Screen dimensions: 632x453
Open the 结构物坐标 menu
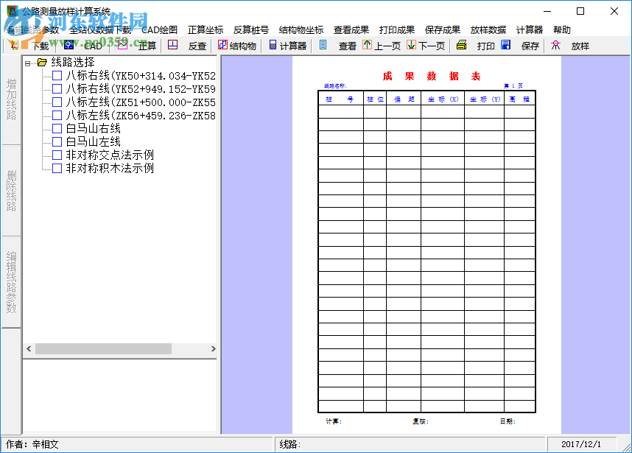coord(301,29)
